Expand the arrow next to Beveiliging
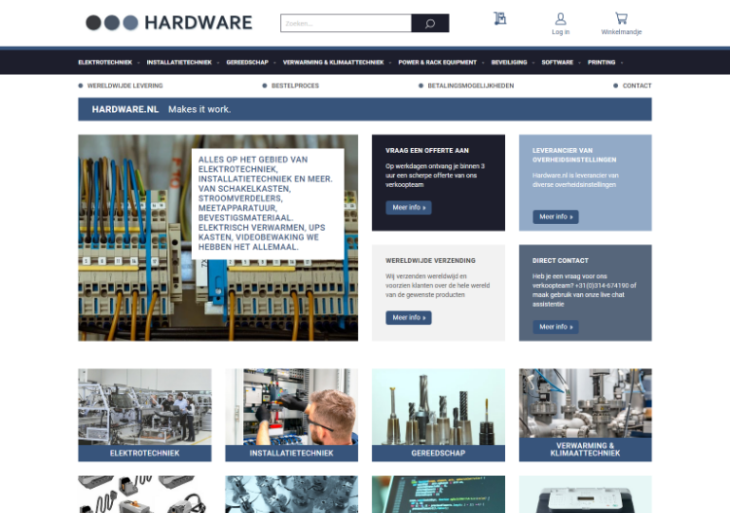The image size is (730, 513). pyautogui.click(x=533, y=63)
